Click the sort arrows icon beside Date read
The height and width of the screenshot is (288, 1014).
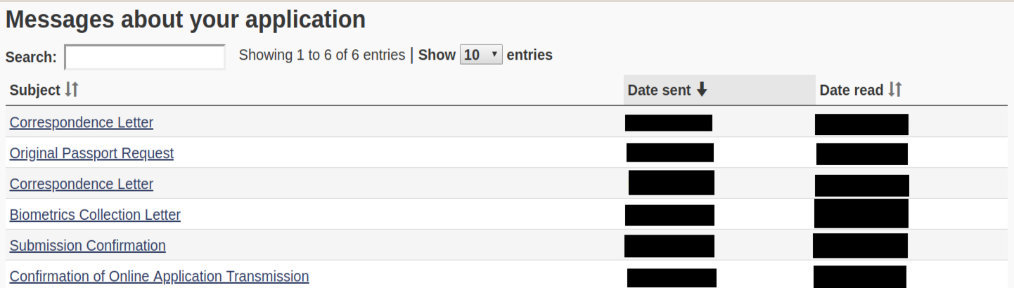tap(894, 90)
